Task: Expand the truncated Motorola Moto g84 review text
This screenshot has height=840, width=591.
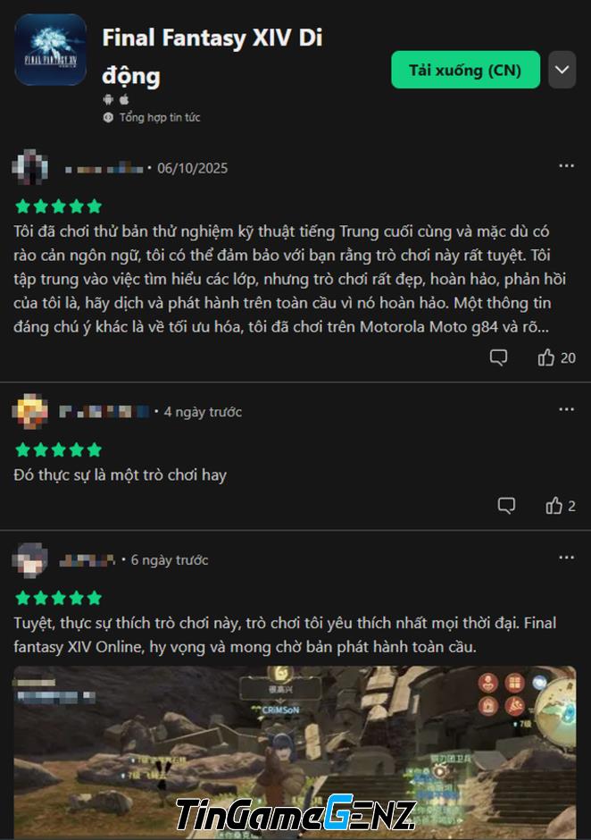Action: [281, 279]
